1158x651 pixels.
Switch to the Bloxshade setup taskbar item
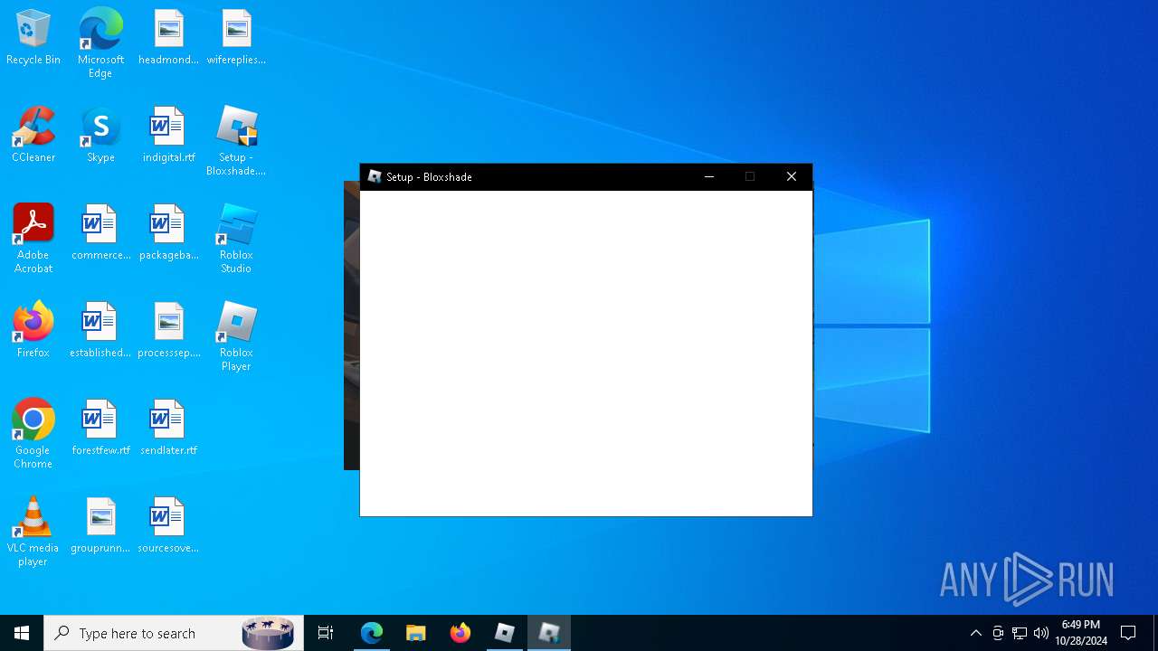(x=549, y=633)
